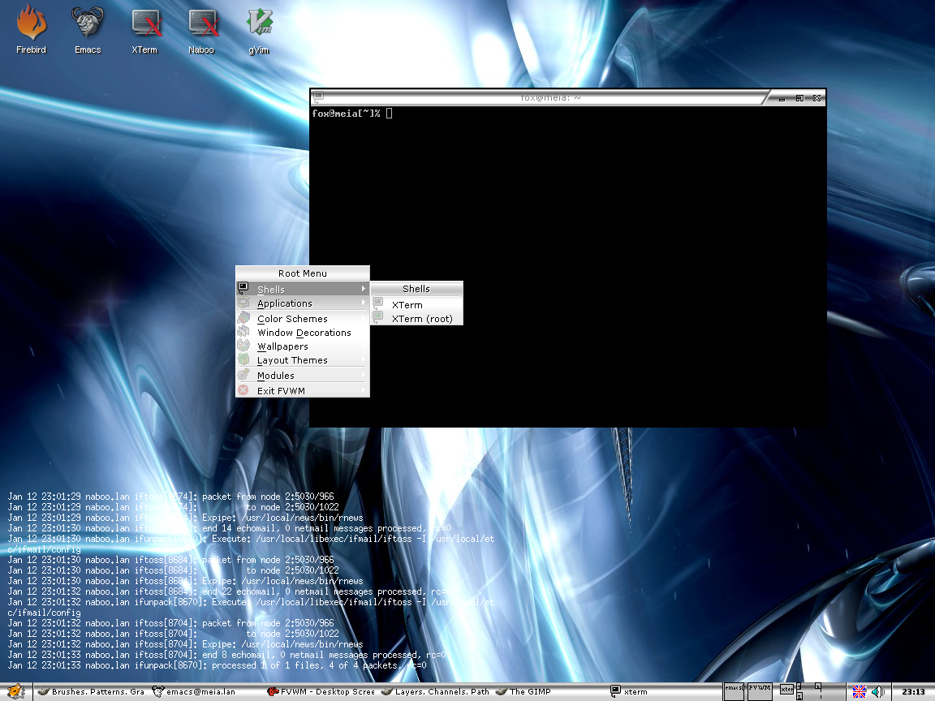Open Applications entry in Root Menu
Image resolution: width=935 pixels, height=701 pixels.
302,303
